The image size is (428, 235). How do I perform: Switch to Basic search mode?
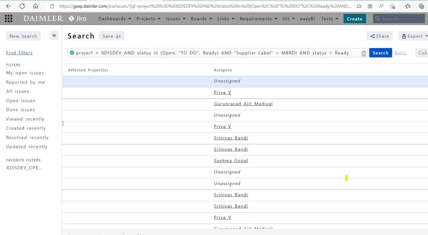pos(401,53)
